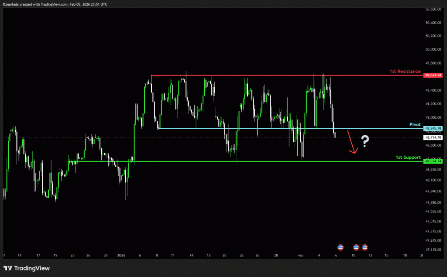Click the TradingView logo icon
The image size is (447, 277).
(9, 268)
